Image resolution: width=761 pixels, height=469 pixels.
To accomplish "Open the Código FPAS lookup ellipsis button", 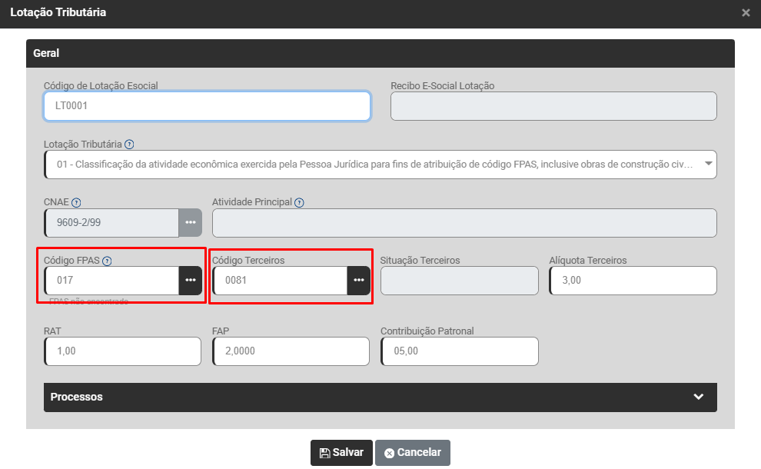I will coord(191,280).
